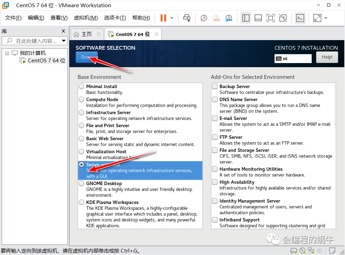Open the 编辑(E) menu
This screenshot has height=255, width=345.
(x=36, y=18)
